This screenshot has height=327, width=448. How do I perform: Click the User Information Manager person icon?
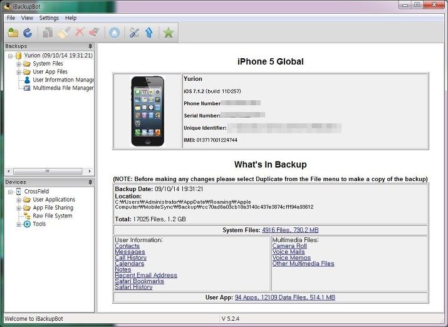[x=27, y=80]
